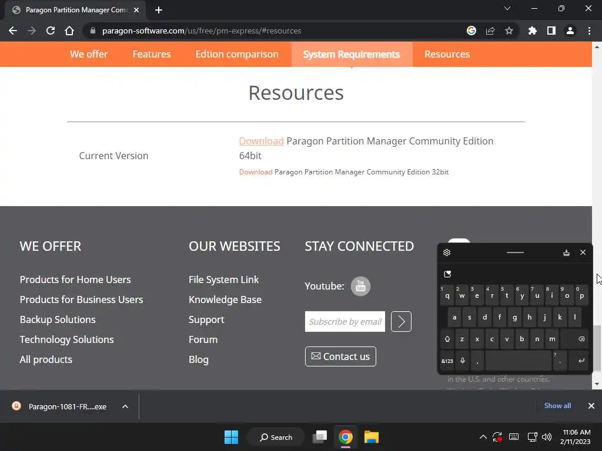Image resolution: width=602 pixels, height=451 pixels.
Task: Jump to the Features section
Action: click(152, 54)
